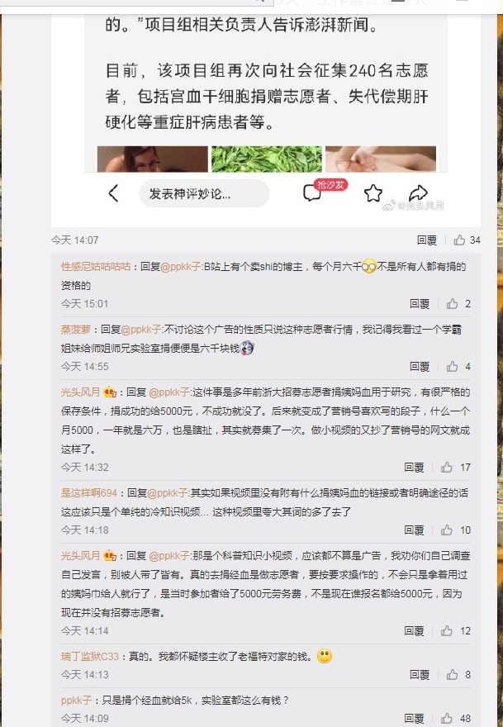Reply to the main post at 14:07
Screen dimensions: 503x727
(426, 240)
